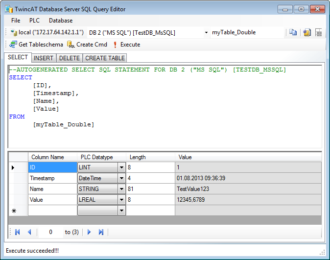Click the folder with gear toolbar icon
This screenshot has height=260, width=330.
[x=307, y=32]
